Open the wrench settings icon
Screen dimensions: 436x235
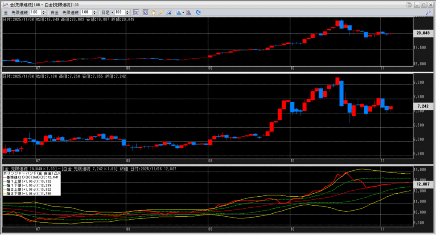tap(430, 14)
